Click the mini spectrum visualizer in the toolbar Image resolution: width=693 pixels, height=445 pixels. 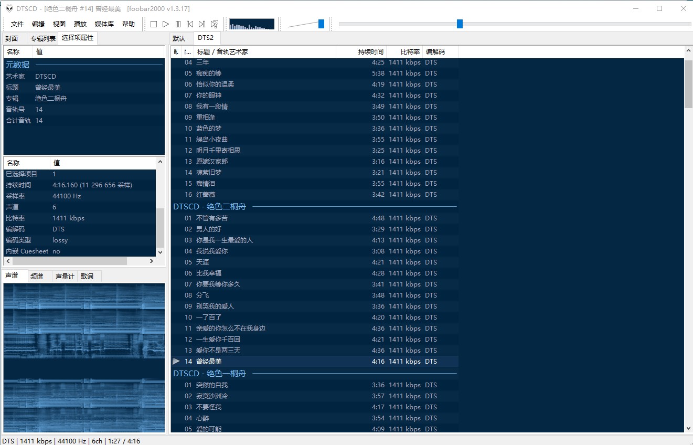[252, 24]
